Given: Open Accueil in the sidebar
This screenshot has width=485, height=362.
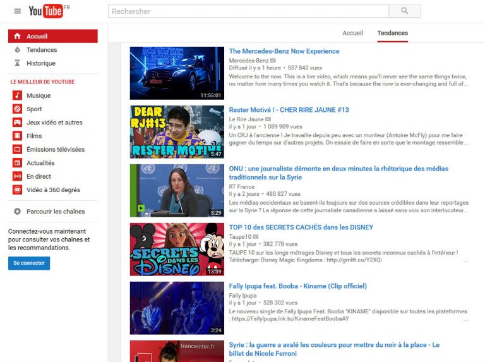Looking at the screenshot, I should pos(53,36).
